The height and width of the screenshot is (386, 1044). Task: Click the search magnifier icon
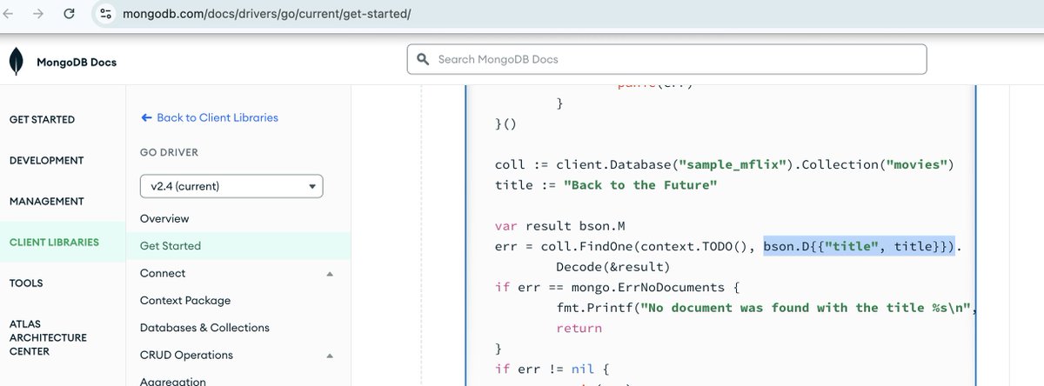tap(424, 59)
